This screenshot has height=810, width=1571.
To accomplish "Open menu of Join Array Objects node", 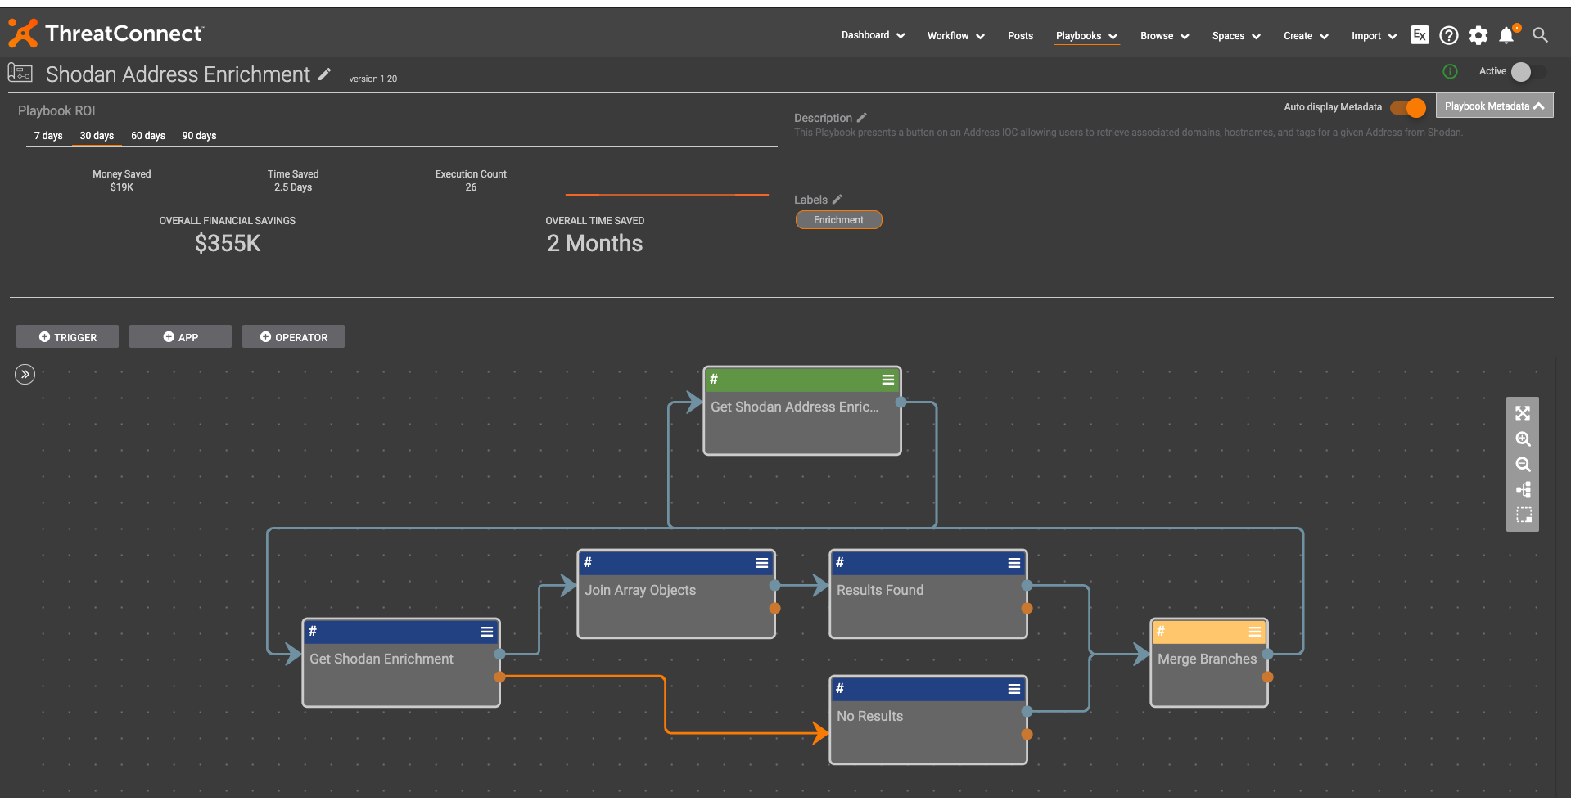I will [x=761, y=563].
